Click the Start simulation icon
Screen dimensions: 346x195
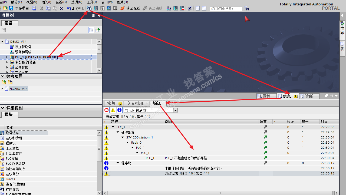[109, 8]
